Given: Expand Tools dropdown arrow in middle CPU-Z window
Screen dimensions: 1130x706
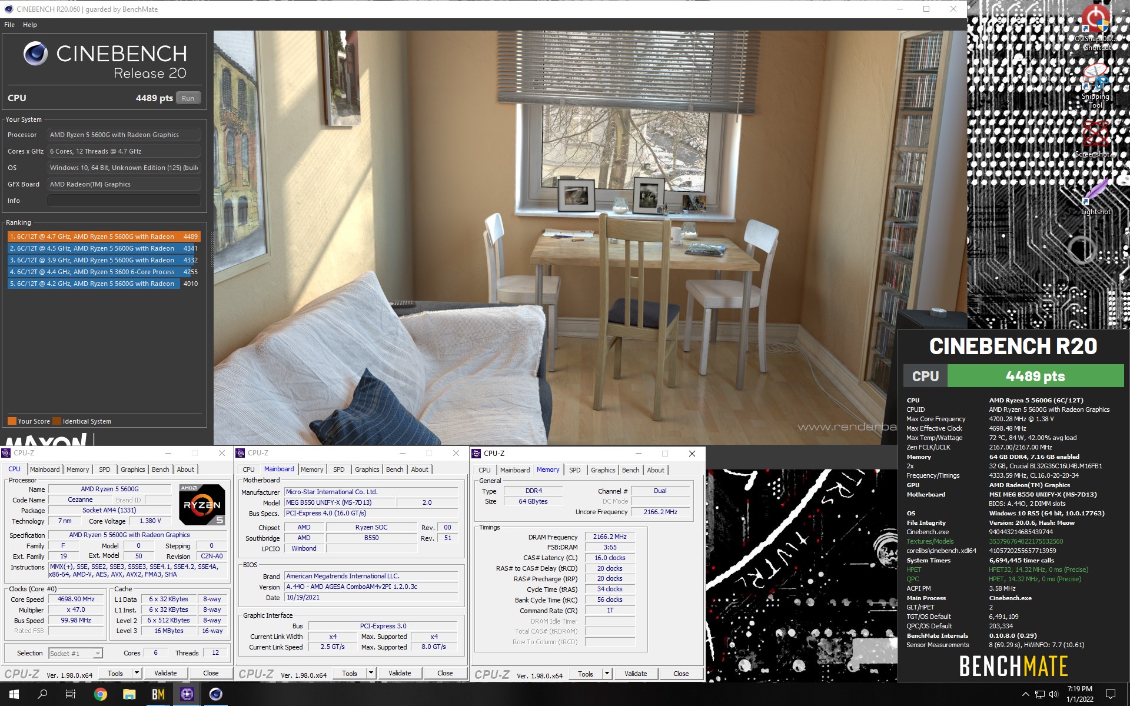Looking at the screenshot, I should 371,673.
